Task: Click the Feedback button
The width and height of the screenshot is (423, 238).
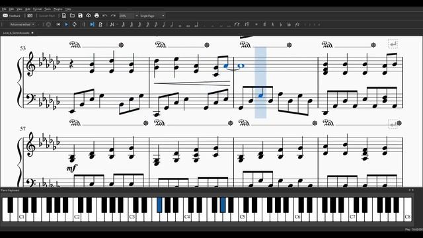Action: (x=12, y=16)
